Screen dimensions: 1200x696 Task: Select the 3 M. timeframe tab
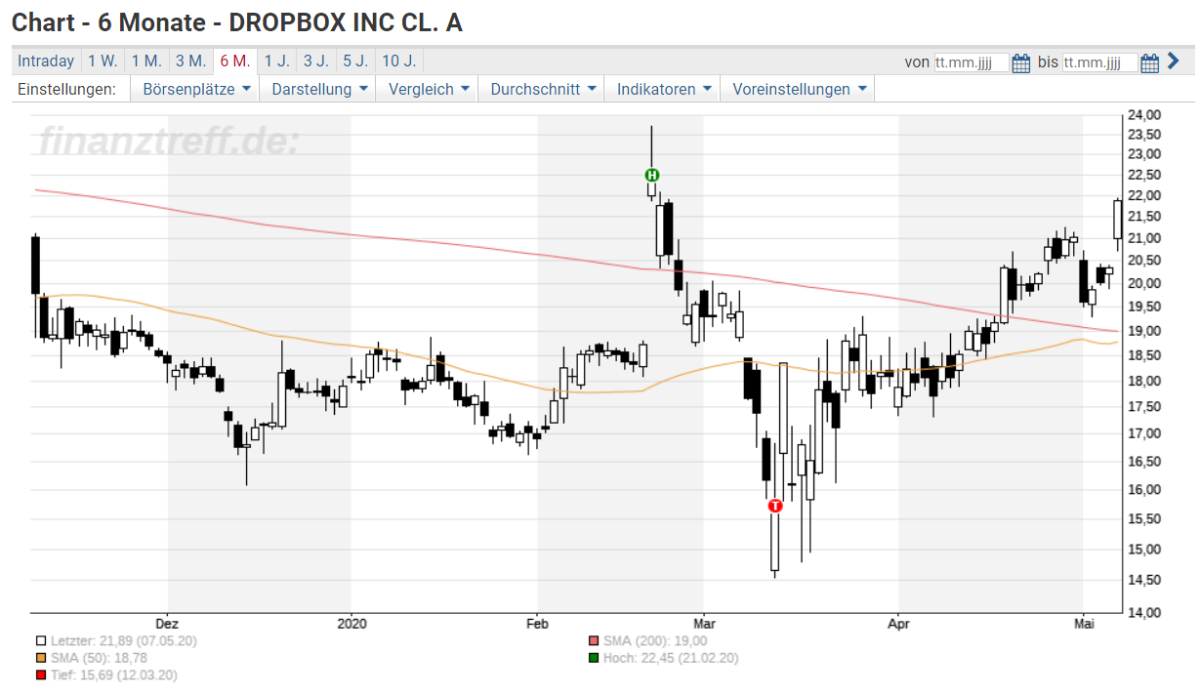click(x=190, y=61)
